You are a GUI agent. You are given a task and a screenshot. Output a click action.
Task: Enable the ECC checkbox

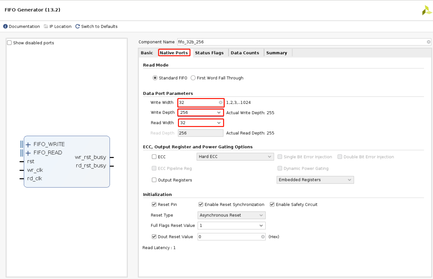click(154, 157)
